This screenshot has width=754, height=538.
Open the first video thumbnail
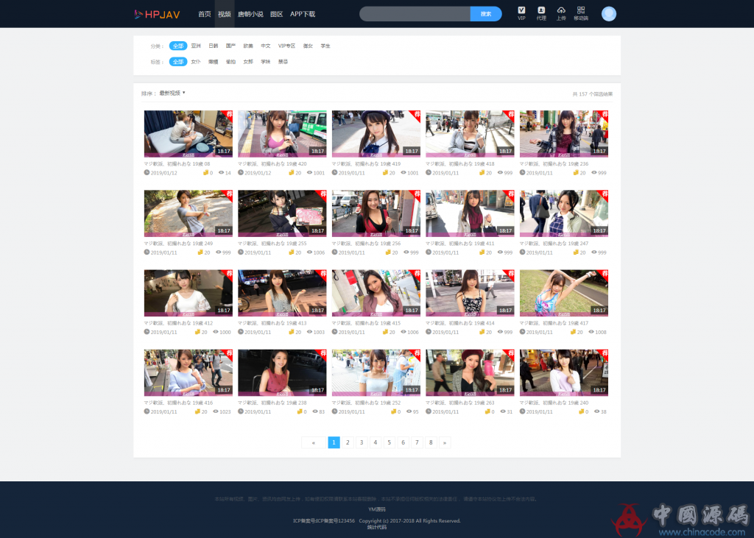(x=188, y=132)
